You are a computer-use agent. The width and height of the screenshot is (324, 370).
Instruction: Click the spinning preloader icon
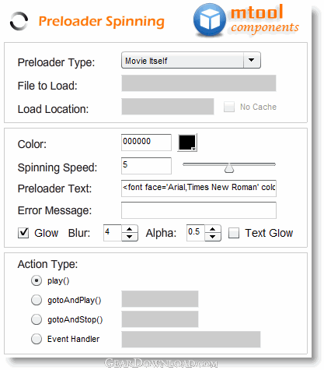coord(19,21)
